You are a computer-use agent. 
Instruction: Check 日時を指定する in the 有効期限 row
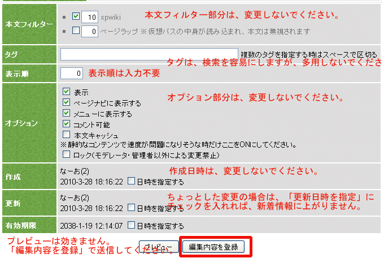point(131,225)
